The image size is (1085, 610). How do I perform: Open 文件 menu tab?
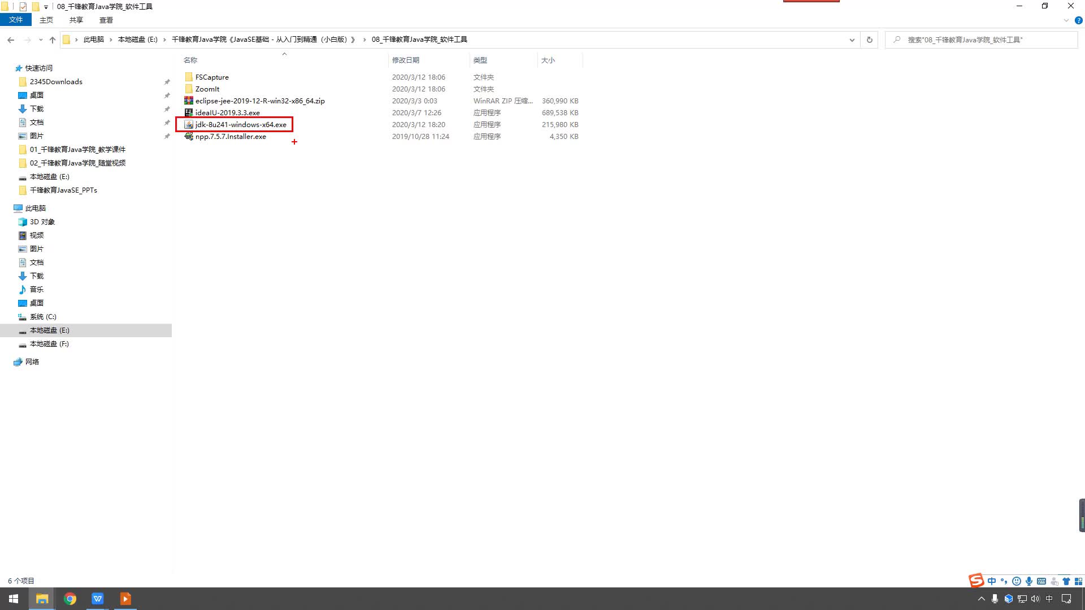click(16, 20)
